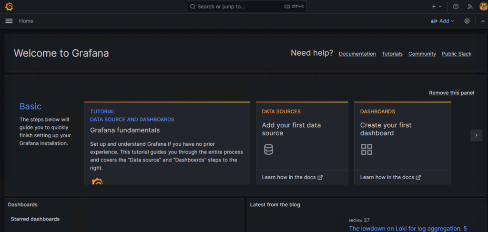The height and width of the screenshot is (232, 488).
Task: Click the Welcome to Grafana heading
Action: click(x=61, y=53)
